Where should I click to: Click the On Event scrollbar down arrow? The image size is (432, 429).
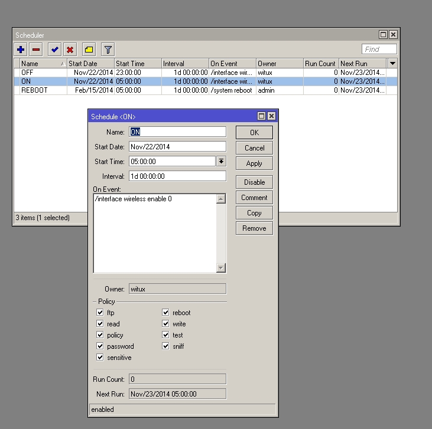point(221,268)
